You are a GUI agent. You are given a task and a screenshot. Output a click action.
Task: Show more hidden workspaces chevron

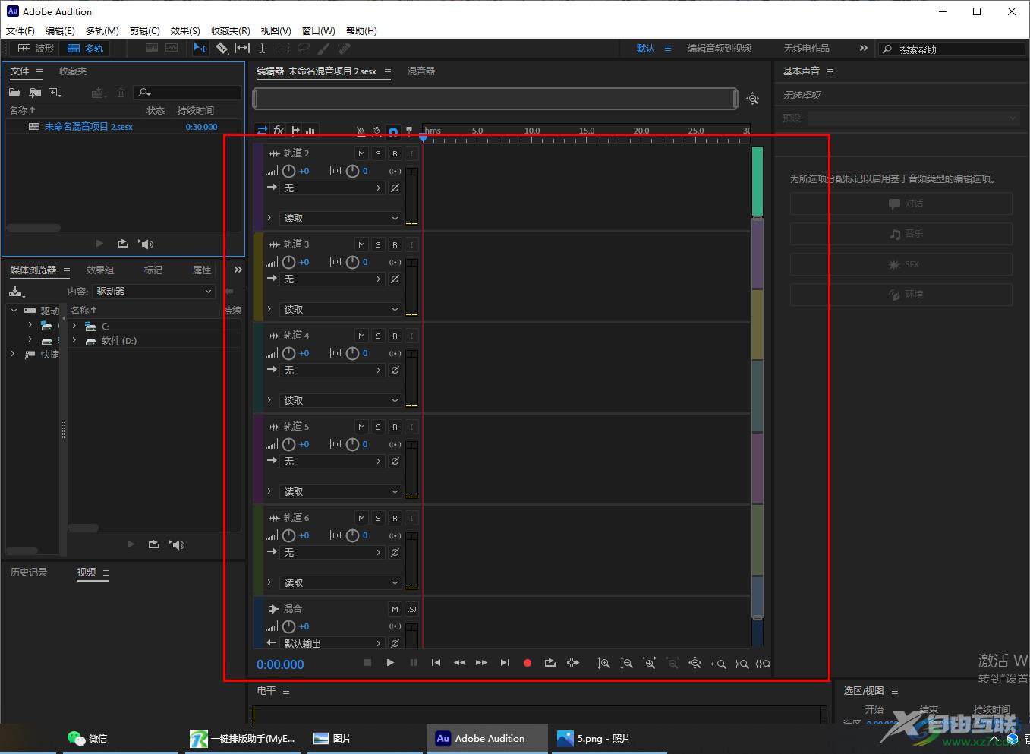[863, 48]
